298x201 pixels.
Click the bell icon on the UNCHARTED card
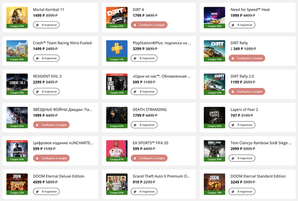[37, 158]
